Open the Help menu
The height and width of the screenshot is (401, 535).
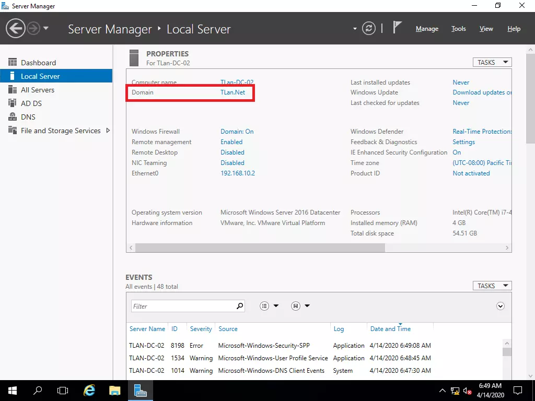pos(514,29)
